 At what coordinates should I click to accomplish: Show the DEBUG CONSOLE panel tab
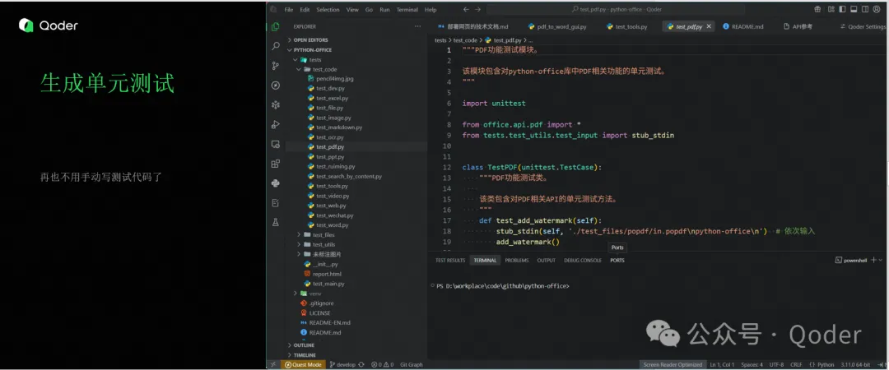coord(582,260)
